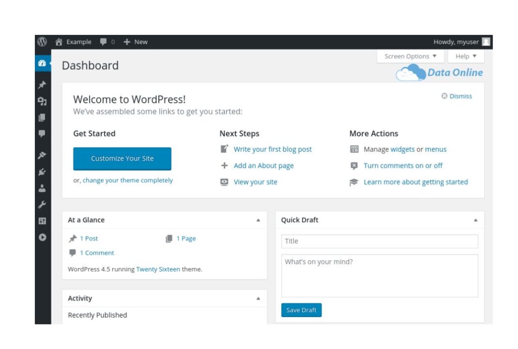518x349 pixels.
Task: Click the home icon next to Example
Action: click(59, 42)
